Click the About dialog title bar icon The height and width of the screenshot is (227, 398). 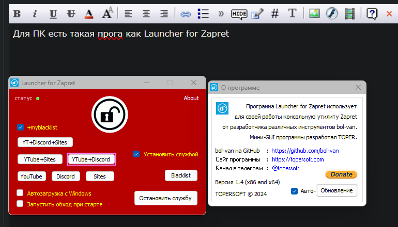[x=214, y=87]
